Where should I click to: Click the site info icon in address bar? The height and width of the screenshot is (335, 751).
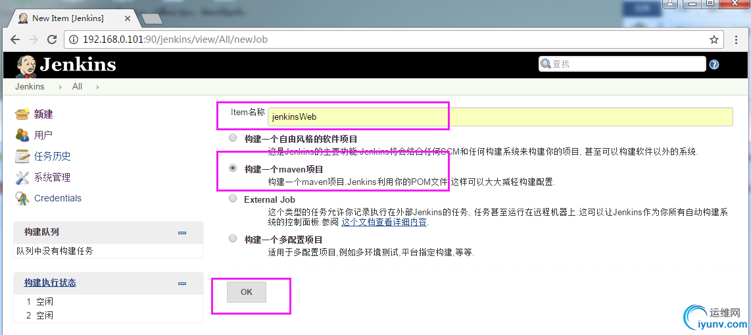tap(74, 39)
